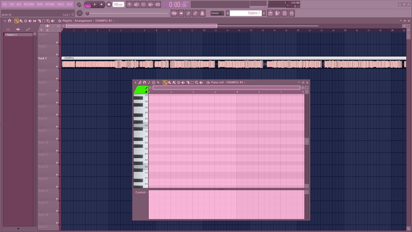Select the Playlist mute tool
This screenshot has width=412, height=232.
[x=30, y=21]
